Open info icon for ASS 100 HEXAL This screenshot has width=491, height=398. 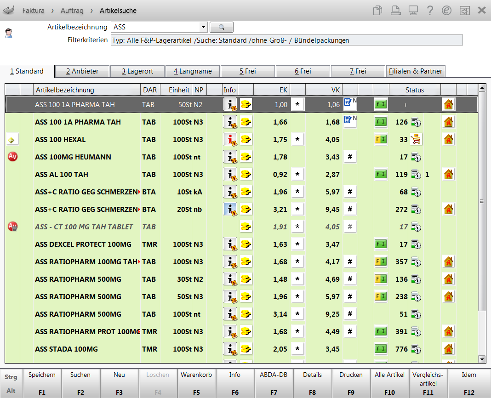click(230, 139)
